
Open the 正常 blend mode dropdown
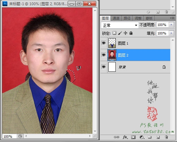pyautogui.click(x=120, y=25)
